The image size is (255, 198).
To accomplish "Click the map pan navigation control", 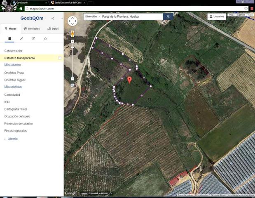I will tap(73, 21).
